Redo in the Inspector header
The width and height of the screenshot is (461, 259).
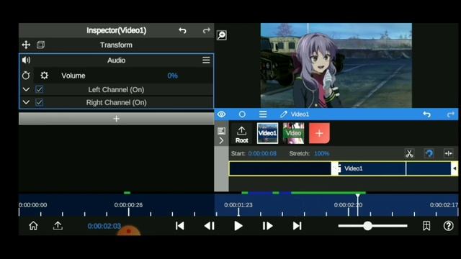point(207,30)
